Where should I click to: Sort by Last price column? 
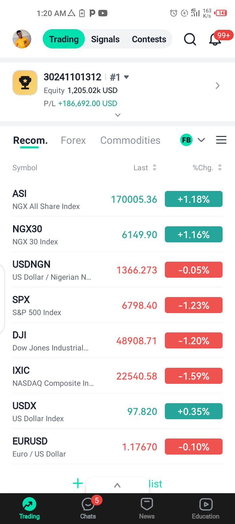point(145,168)
